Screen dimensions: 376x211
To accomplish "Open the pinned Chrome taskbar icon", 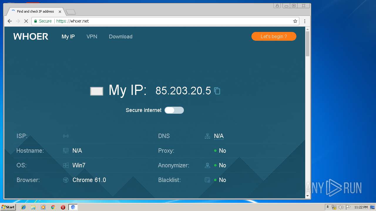I will 53,207.
